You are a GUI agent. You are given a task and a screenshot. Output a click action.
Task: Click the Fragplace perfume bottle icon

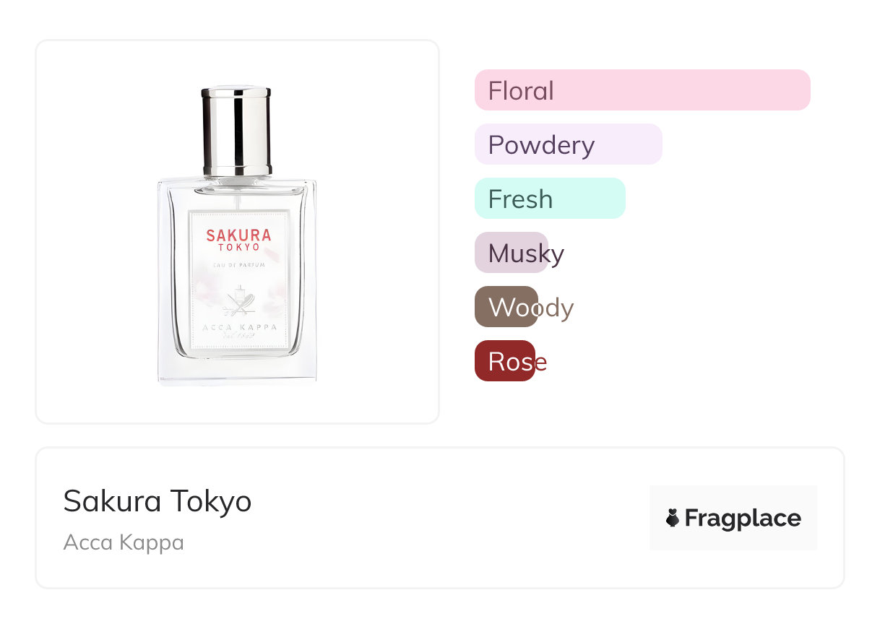click(673, 518)
